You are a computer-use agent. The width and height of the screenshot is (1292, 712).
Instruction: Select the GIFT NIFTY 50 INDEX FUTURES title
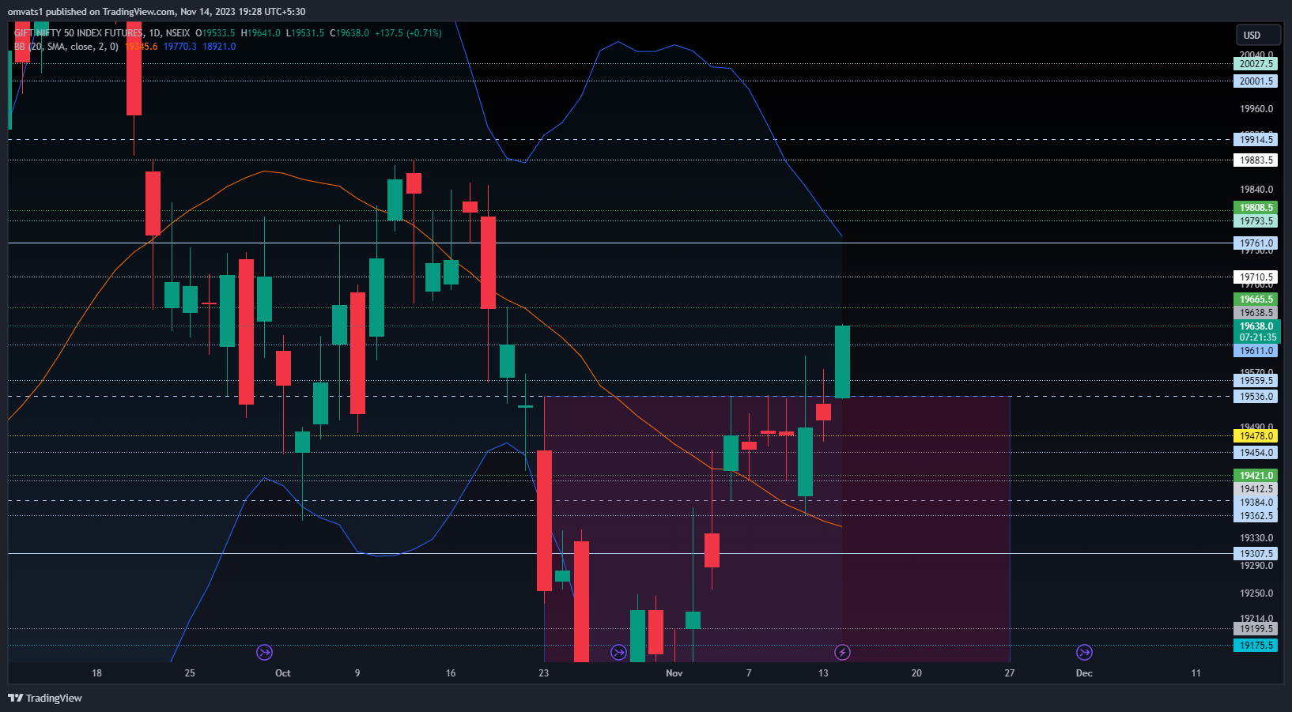(79, 33)
